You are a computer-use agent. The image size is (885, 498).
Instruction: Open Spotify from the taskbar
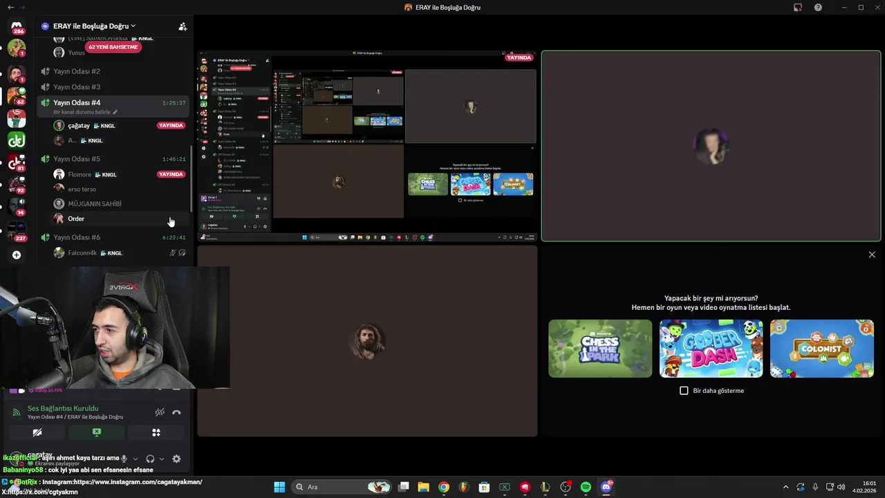(586, 487)
